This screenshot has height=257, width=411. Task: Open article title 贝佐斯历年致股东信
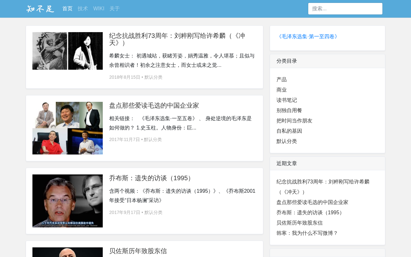click(138, 251)
